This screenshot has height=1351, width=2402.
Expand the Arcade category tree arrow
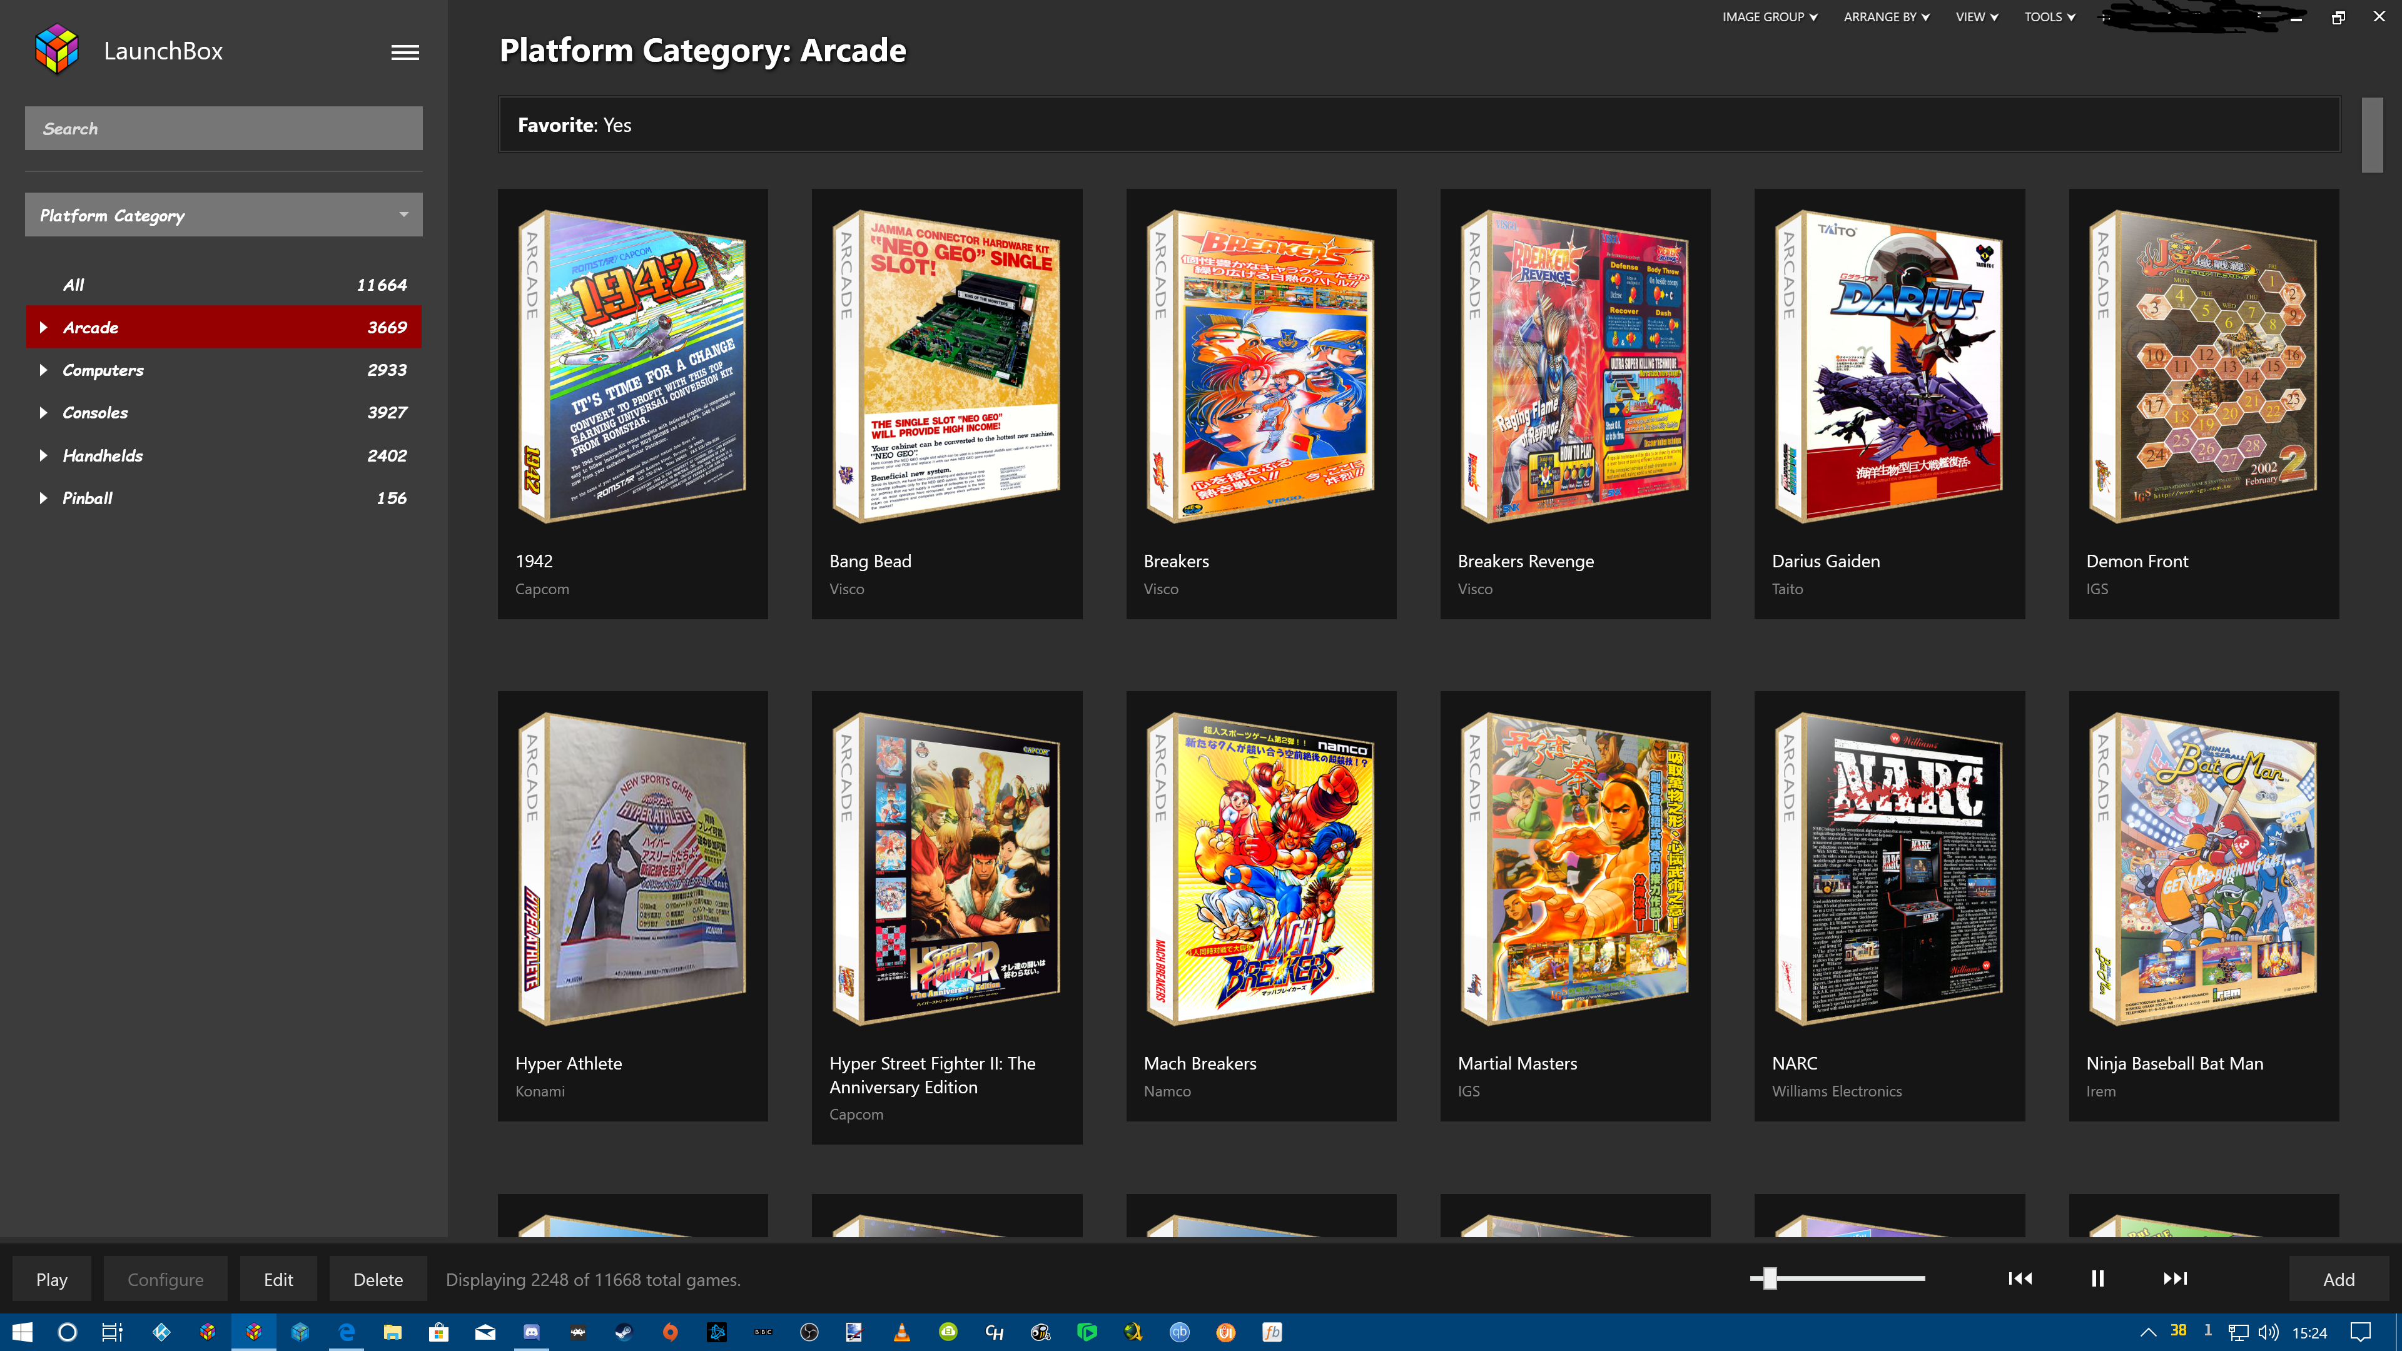coord(44,327)
